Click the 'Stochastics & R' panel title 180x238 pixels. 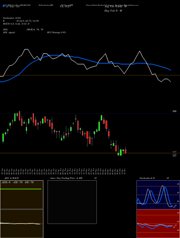tap(147, 178)
